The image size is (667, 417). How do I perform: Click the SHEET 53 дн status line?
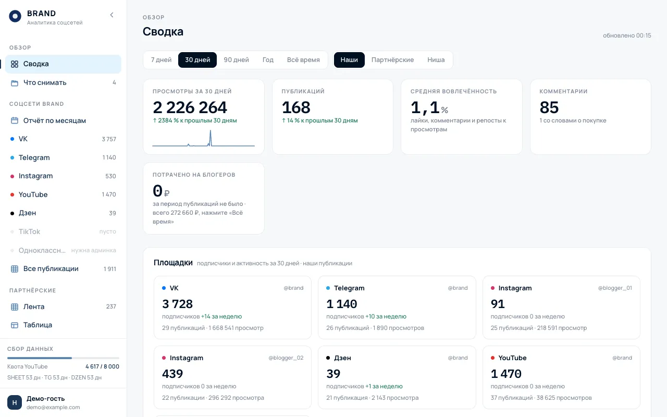[55, 377]
